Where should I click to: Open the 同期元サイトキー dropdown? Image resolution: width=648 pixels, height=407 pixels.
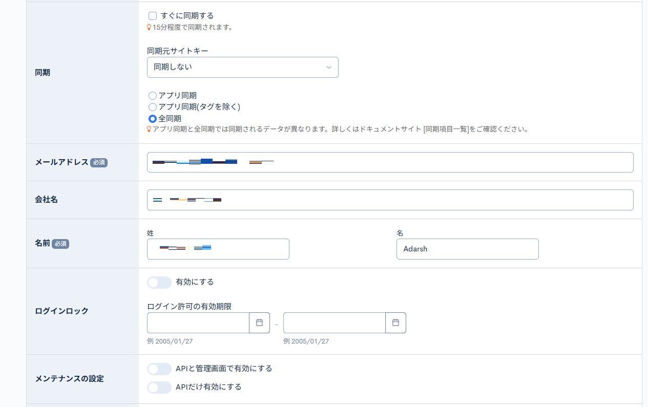[242, 67]
